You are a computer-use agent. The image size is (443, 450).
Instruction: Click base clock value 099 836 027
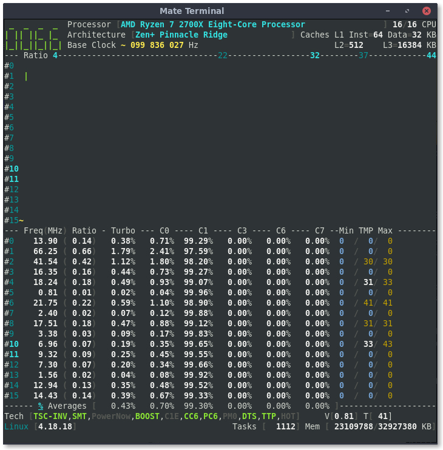click(157, 45)
